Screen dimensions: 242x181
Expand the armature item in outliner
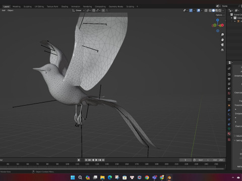click(x=235, y=21)
